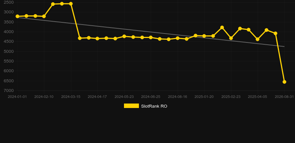The height and width of the screenshot is (143, 295).
Task: Click the 4500 y-axis label
Action: (x=9, y=41)
